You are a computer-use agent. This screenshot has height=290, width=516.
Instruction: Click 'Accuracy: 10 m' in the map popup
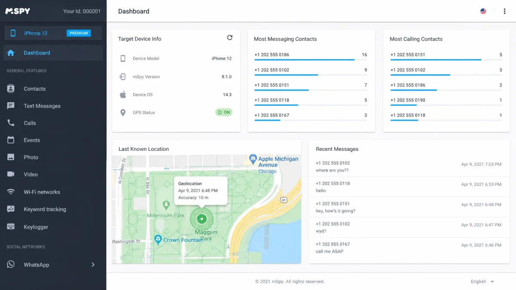pos(193,198)
